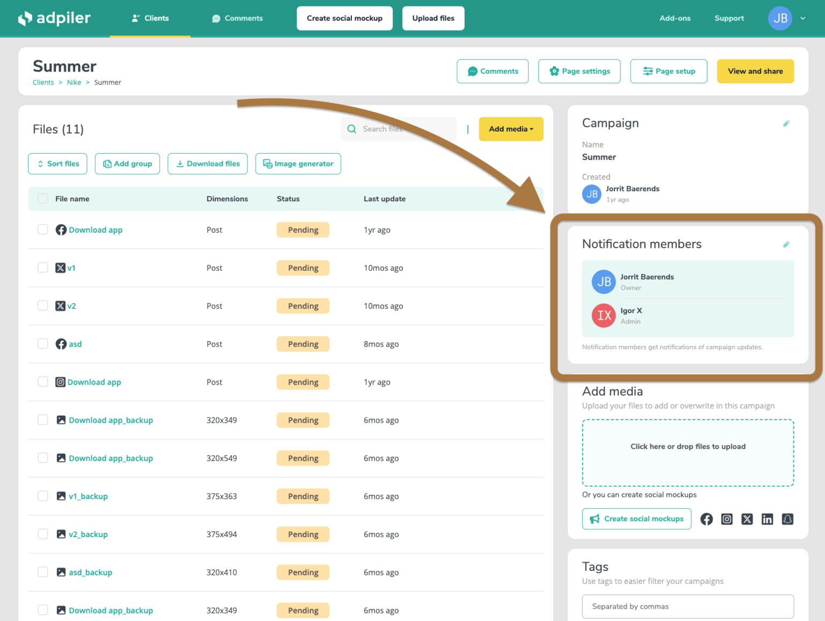Open the profile account dropdown chevron
The image size is (825, 621).
802,18
